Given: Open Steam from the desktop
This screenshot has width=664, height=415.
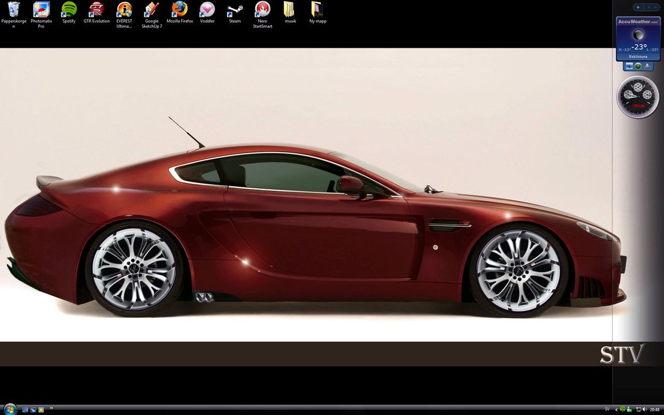Looking at the screenshot, I should tap(235, 10).
